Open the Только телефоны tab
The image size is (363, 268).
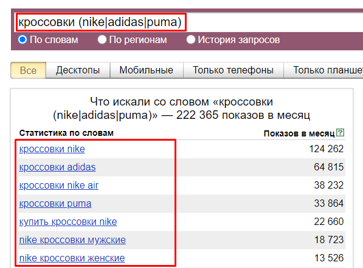233,70
